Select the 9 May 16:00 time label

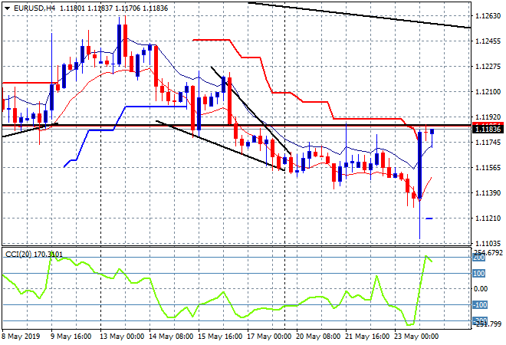tap(71, 337)
